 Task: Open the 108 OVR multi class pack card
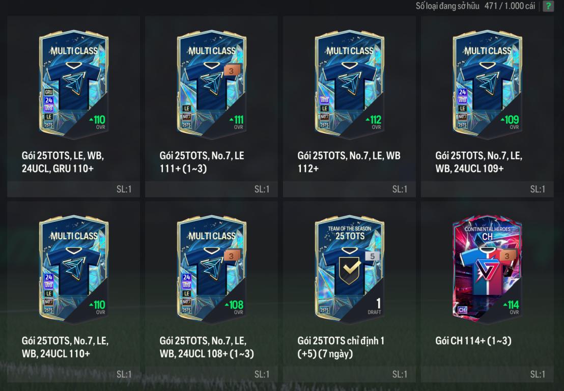[212, 270]
